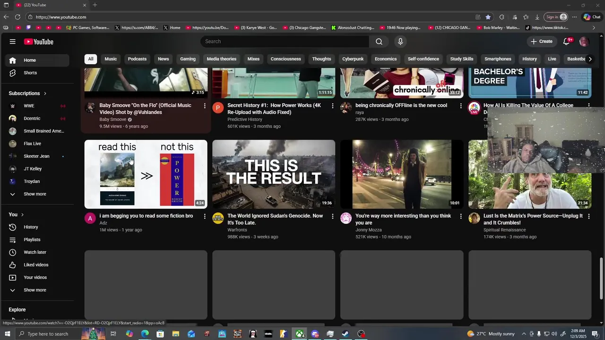Click the Create button
Screen dimensions: 605x340
pos(541,42)
